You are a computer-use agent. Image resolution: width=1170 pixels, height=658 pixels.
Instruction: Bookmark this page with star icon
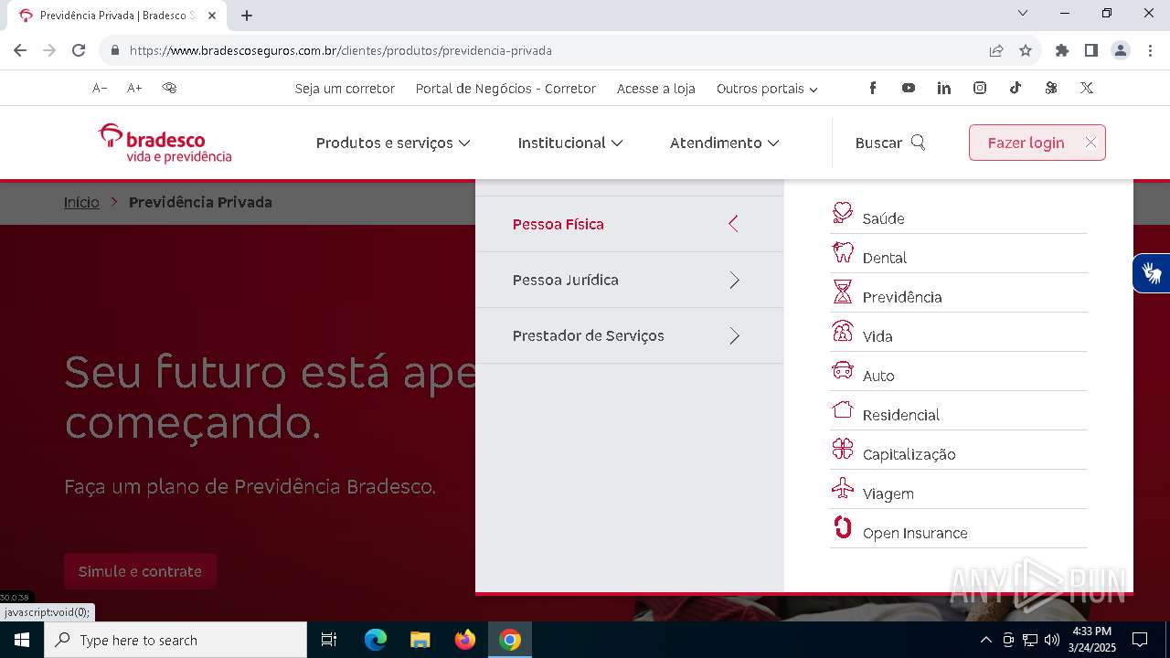(x=1026, y=50)
